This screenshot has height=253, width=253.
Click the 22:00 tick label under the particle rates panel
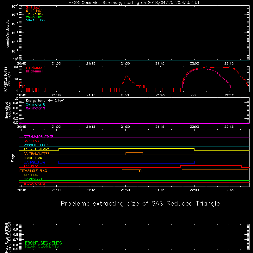click(195, 95)
